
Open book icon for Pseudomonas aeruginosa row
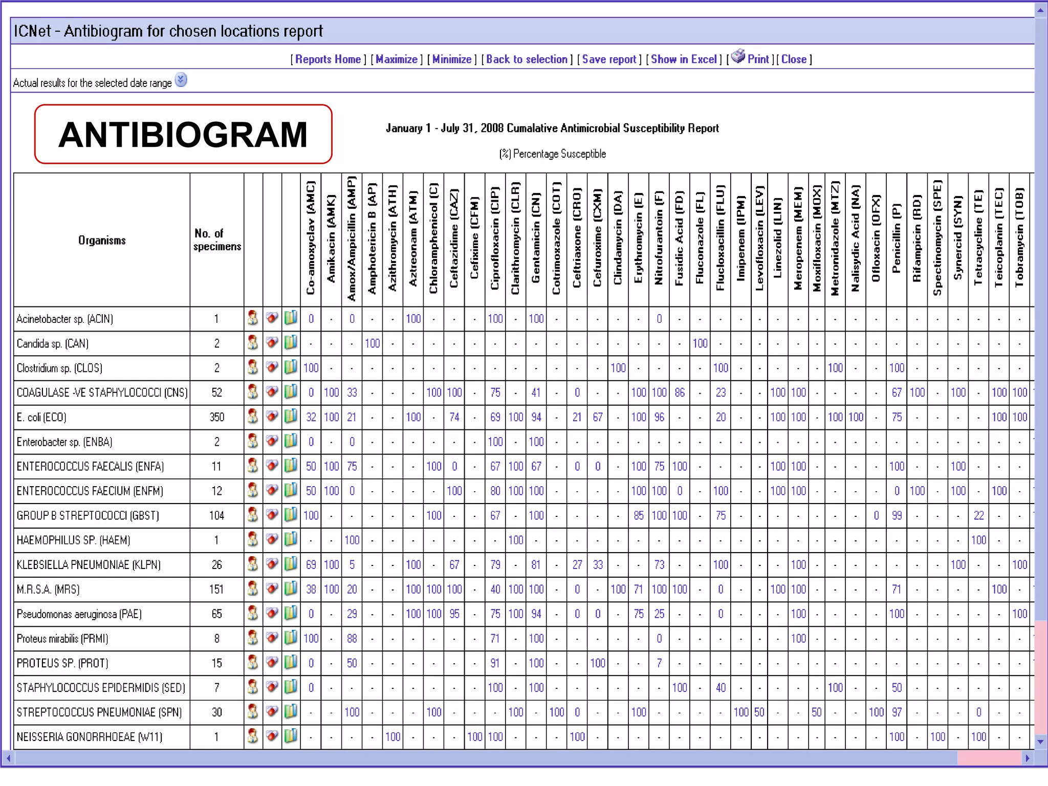(291, 613)
